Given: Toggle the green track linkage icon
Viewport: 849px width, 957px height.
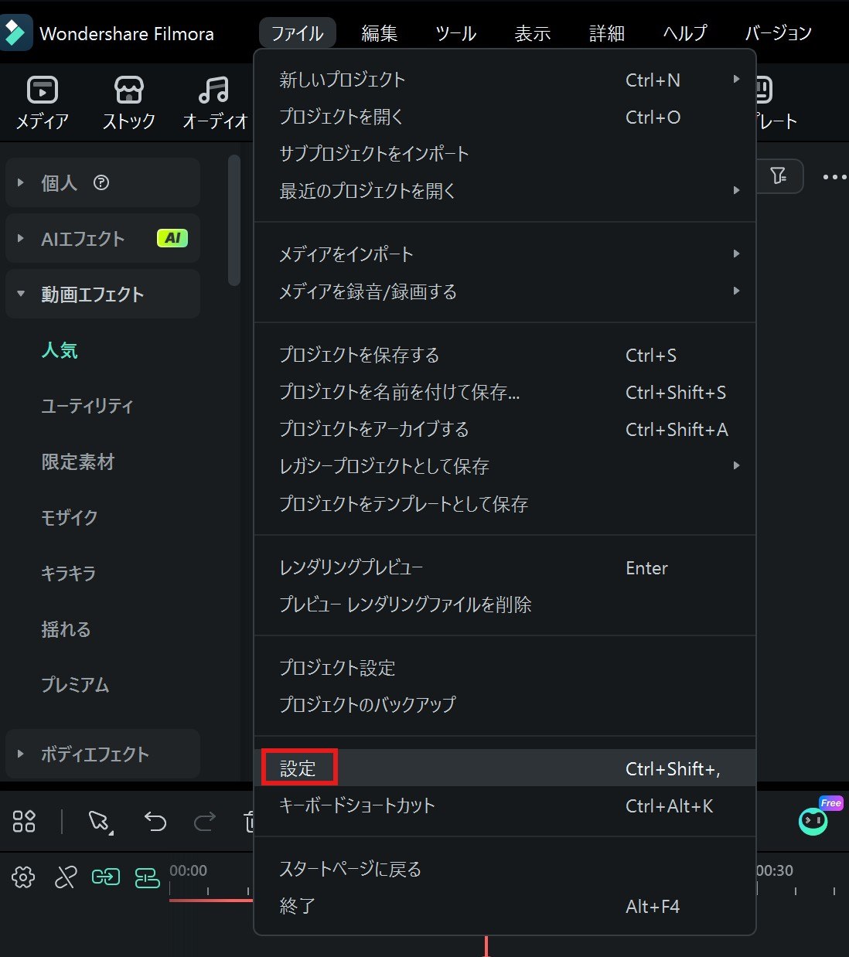Looking at the screenshot, I should point(147,877).
